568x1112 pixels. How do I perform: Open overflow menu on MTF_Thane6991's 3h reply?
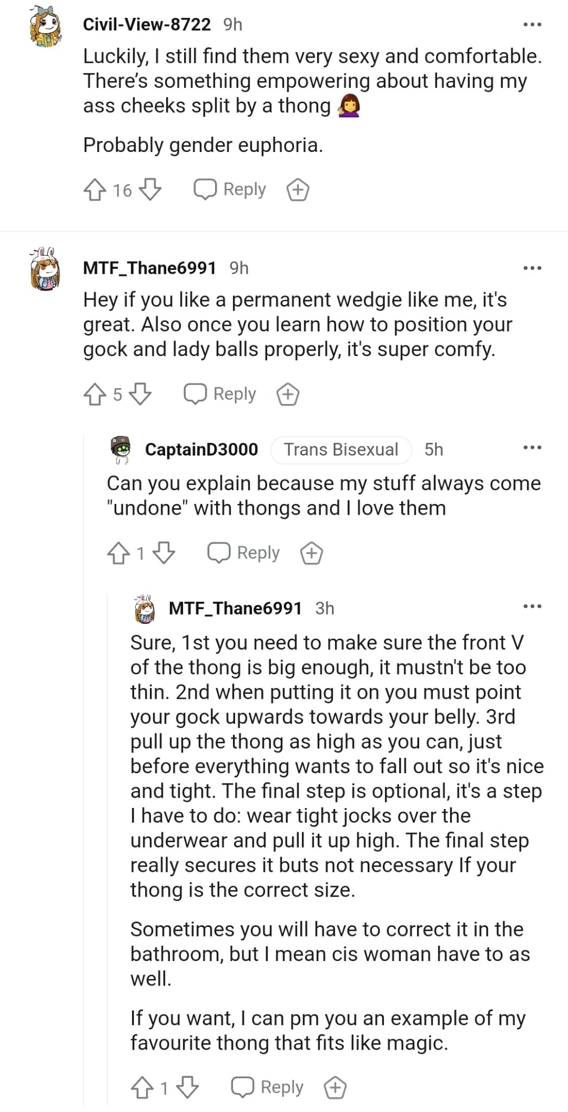pyautogui.click(x=532, y=606)
